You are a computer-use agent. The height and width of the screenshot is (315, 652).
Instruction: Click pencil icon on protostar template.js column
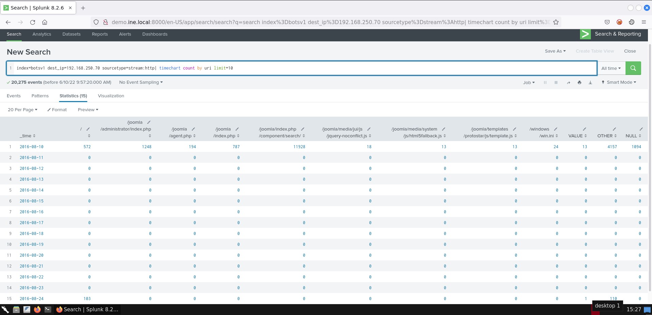pos(514,129)
